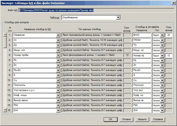Click the FROM dm-file name field
This screenshot has width=177, height=126.
(142, 40)
